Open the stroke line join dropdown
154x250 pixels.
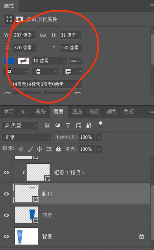coord(72,71)
